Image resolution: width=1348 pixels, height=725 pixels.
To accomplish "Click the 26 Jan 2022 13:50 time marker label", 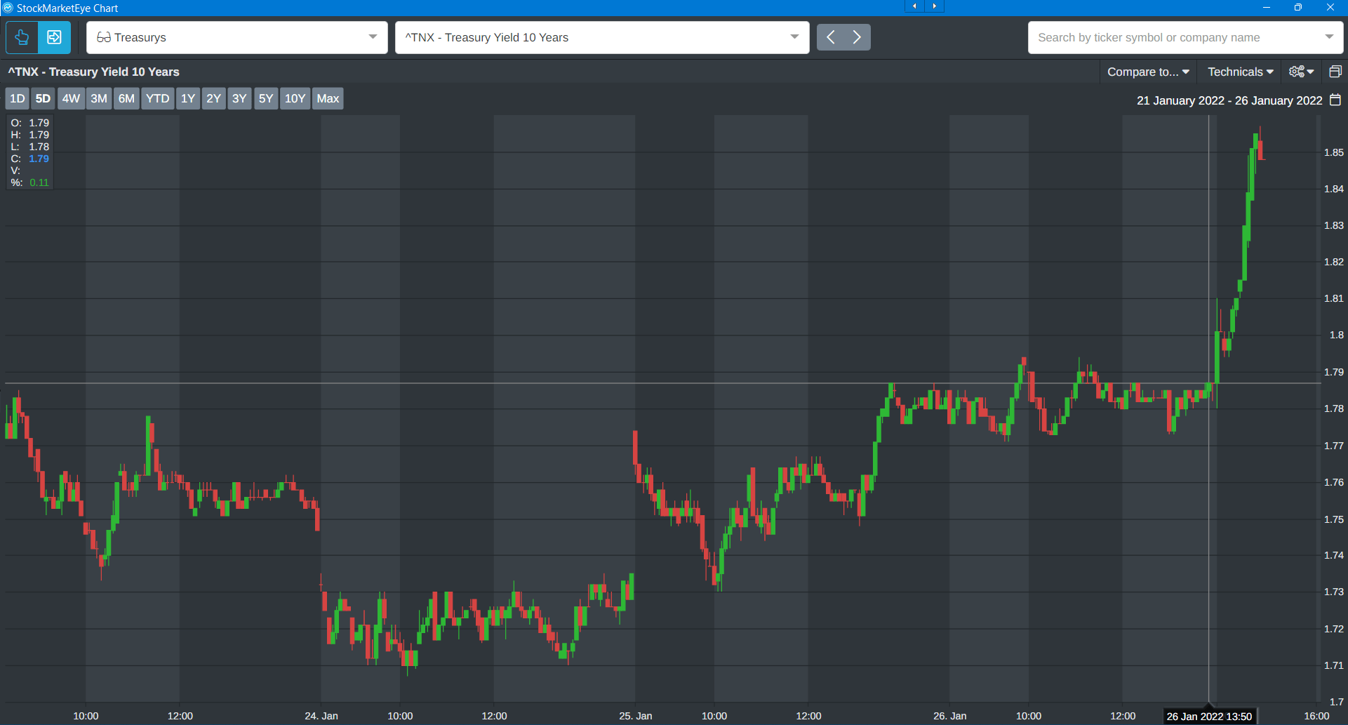I will point(1209,716).
